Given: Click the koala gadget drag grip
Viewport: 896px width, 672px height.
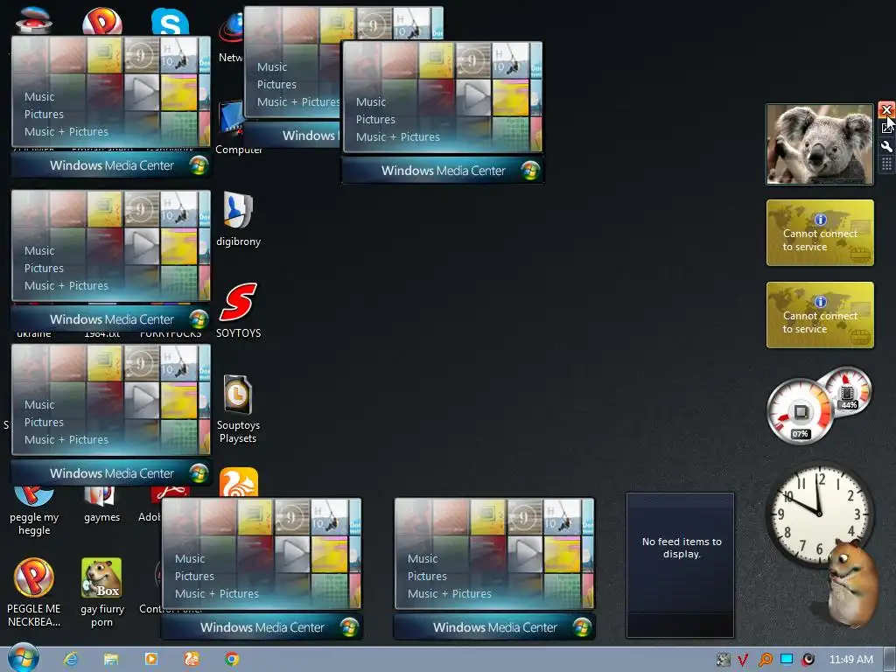Looking at the screenshot, I should pos(886,164).
